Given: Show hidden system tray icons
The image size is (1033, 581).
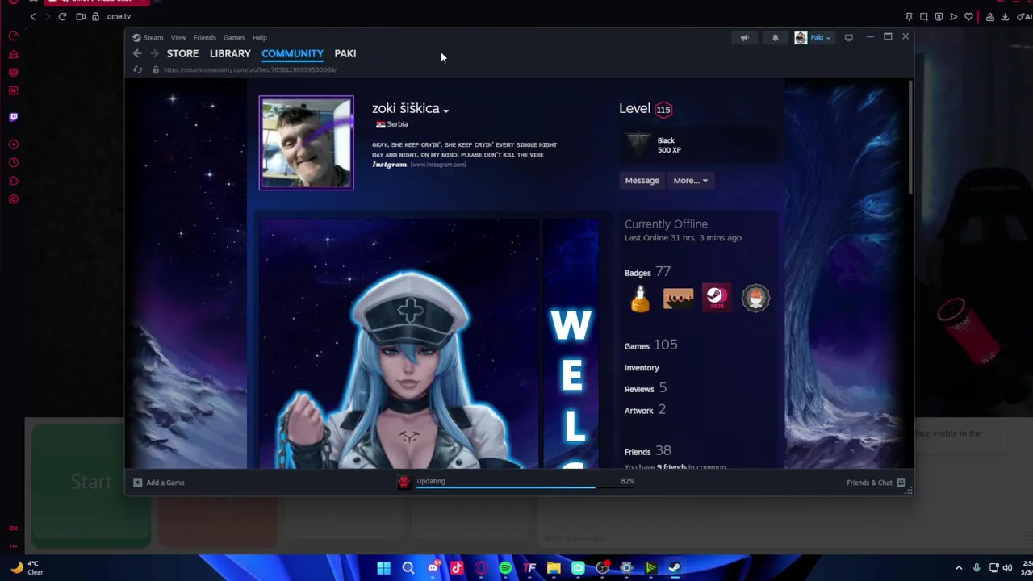Looking at the screenshot, I should [959, 568].
